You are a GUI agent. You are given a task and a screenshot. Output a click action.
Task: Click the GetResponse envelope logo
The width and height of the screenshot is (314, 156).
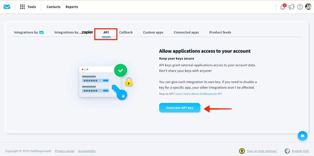pyautogui.click(x=7, y=7)
